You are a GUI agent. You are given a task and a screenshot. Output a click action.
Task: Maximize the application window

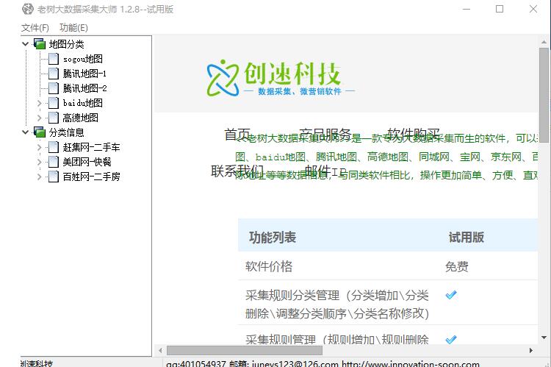500,9
